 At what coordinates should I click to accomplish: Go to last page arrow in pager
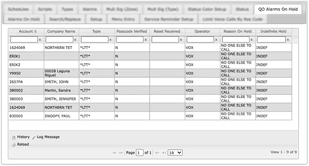(x=164, y=153)
